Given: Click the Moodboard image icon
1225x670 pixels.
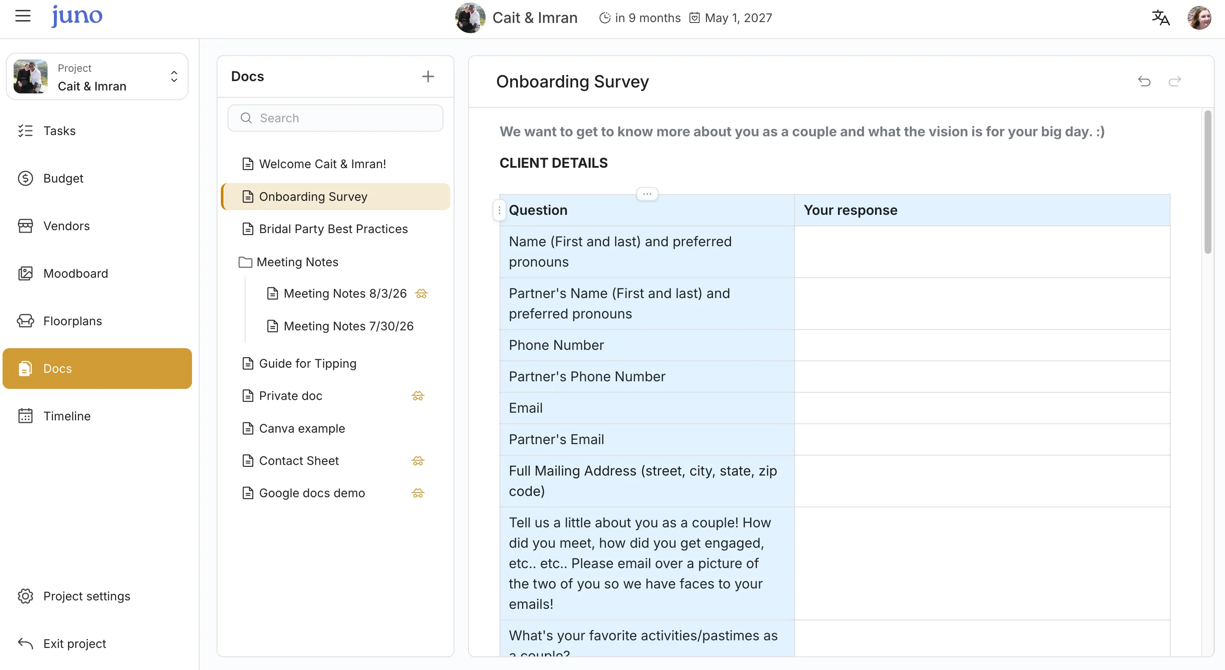Looking at the screenshot, I should pos(25,273).
